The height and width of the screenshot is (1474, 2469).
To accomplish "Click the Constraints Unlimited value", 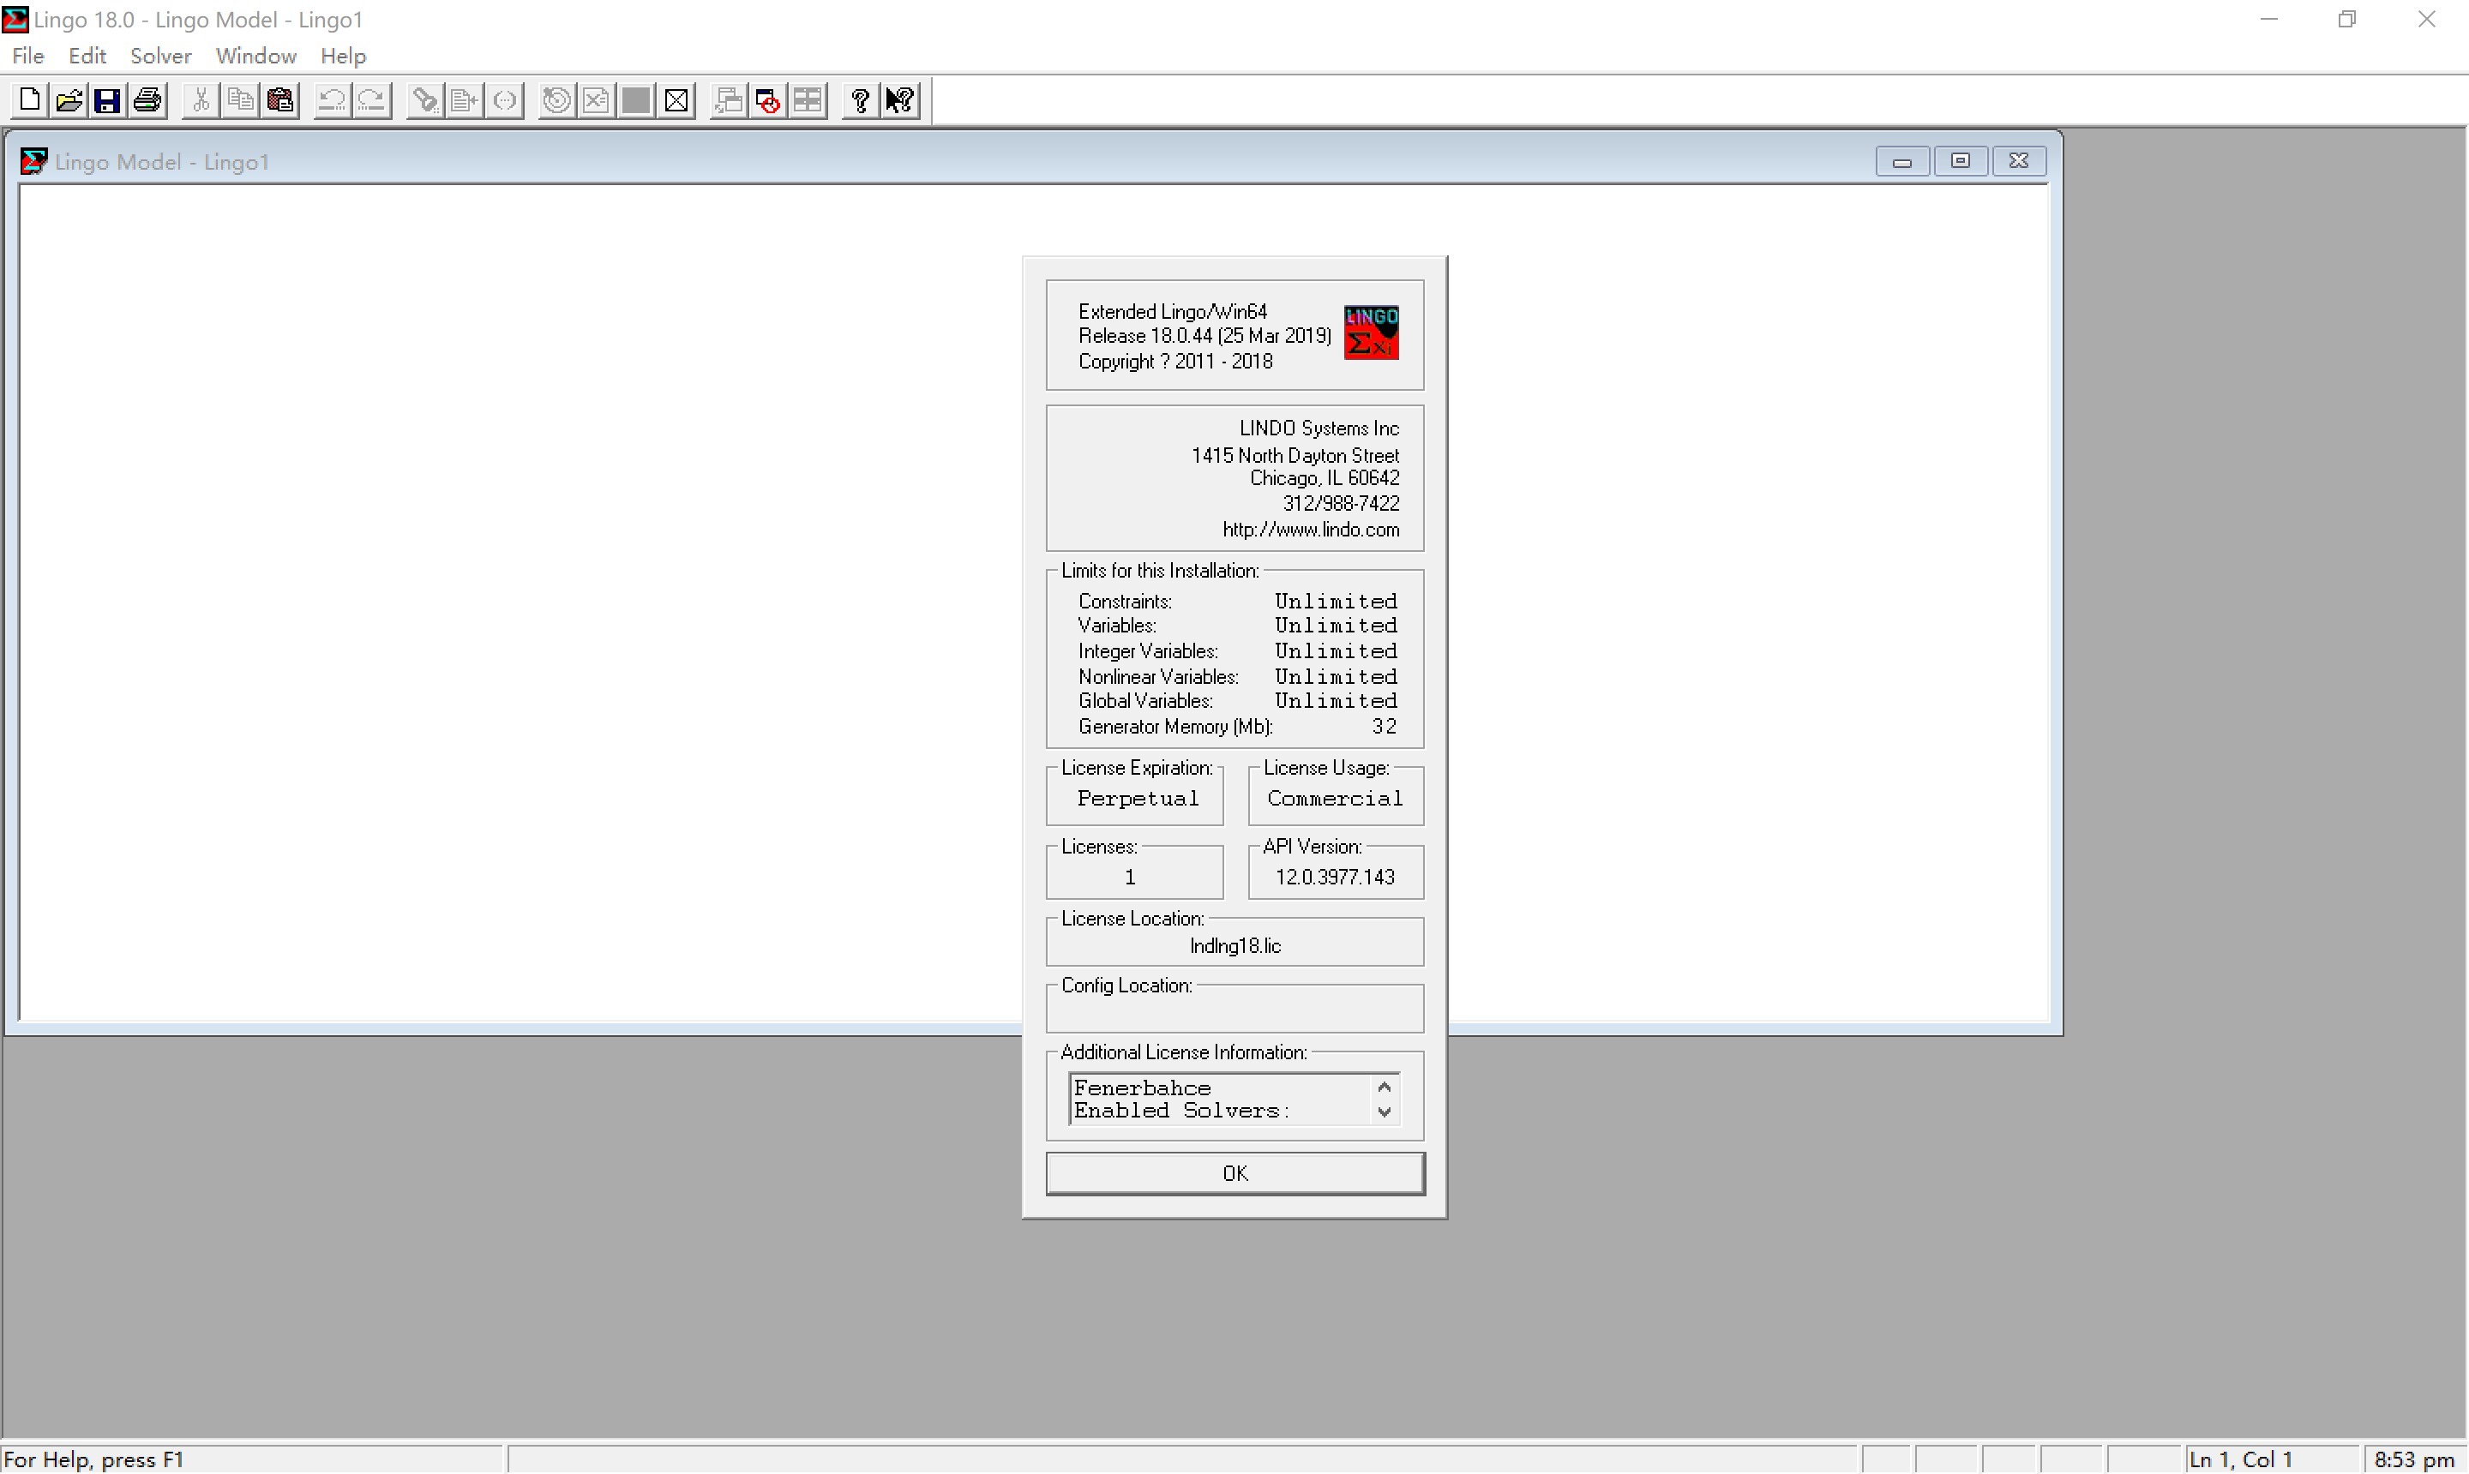I will 1336,602.
